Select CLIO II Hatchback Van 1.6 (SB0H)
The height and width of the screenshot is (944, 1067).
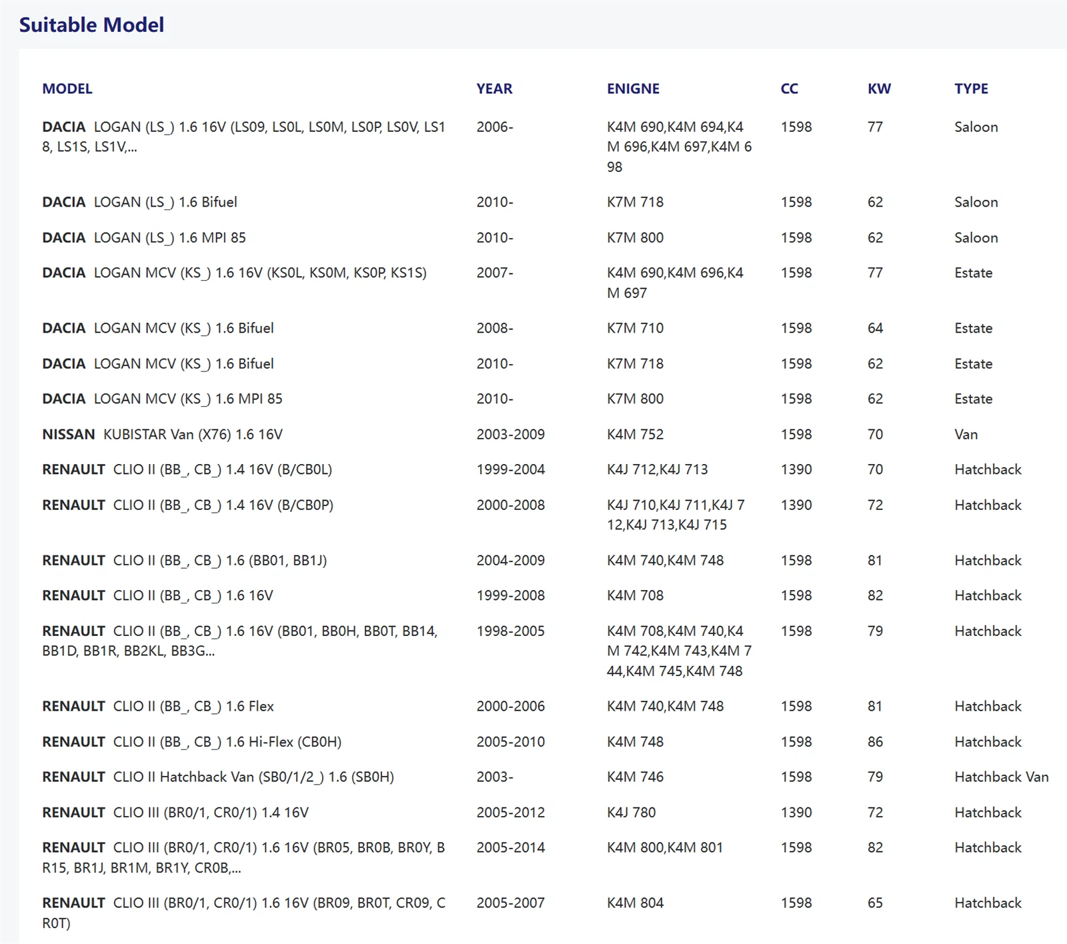[x=218, y=777]
